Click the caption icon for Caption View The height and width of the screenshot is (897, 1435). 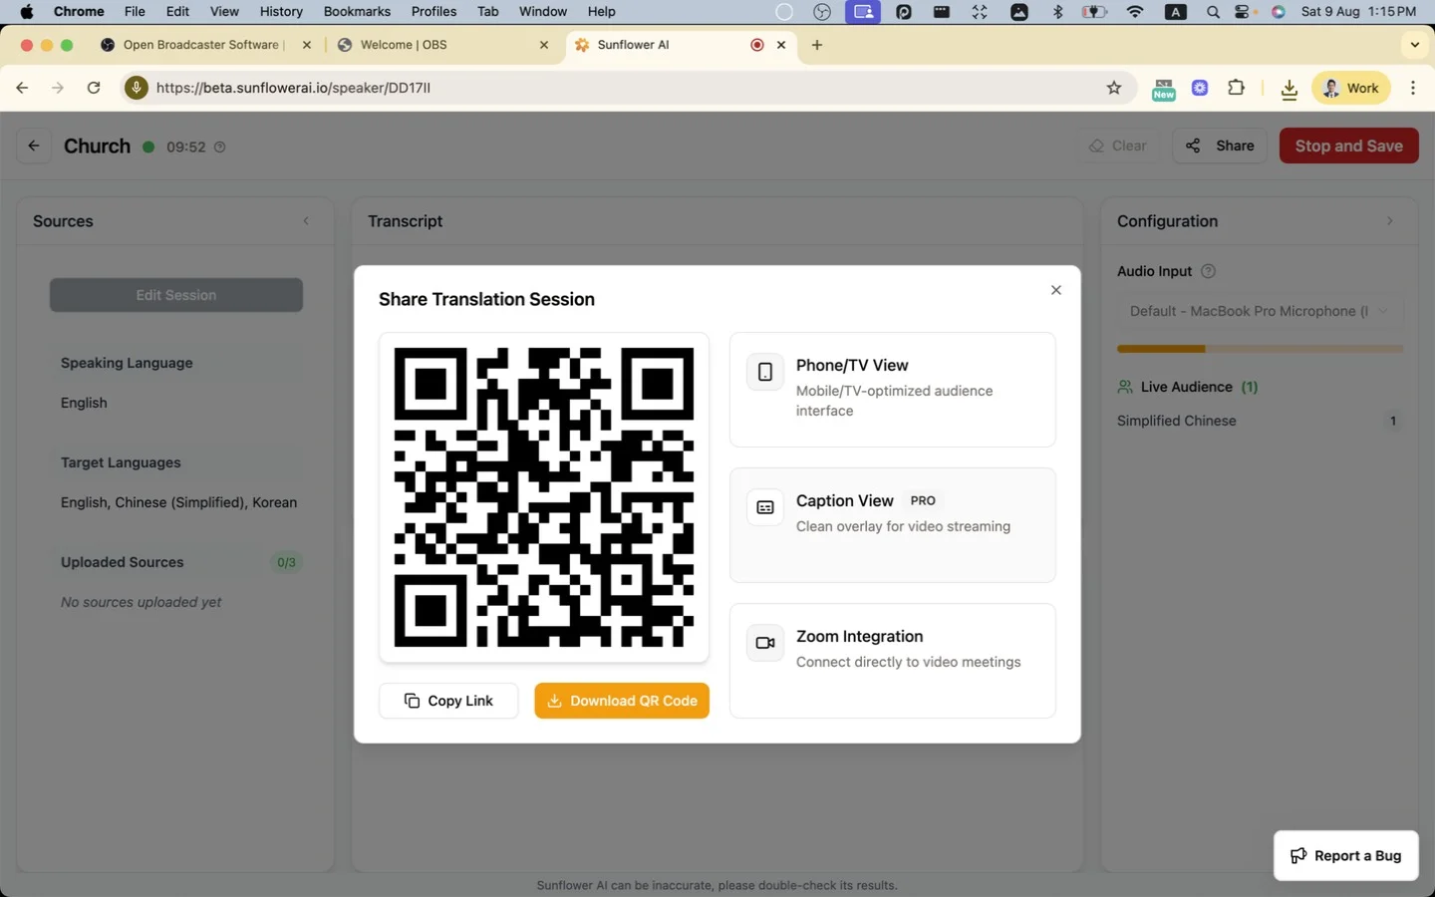tap(765, 507)
